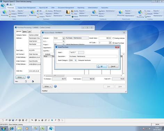Screen dimensions: 164x131
Task: Click the Purchase Analysis icon
Action: click(41, 17)
